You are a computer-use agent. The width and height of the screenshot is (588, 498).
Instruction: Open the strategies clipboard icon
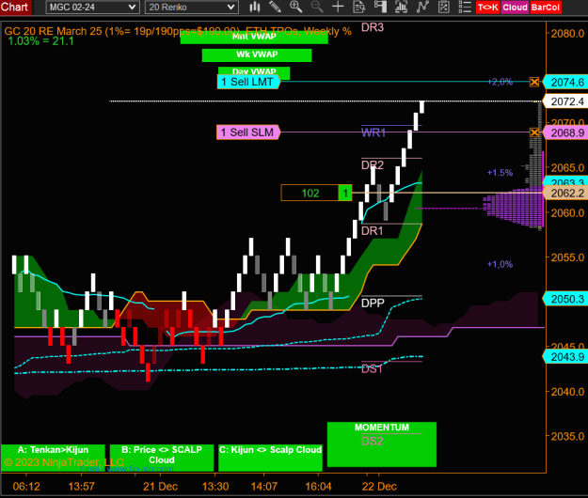click(x=444, y=7)
